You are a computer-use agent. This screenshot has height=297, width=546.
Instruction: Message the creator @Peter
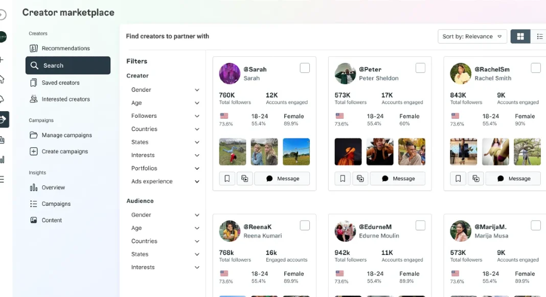coord(398,179)
